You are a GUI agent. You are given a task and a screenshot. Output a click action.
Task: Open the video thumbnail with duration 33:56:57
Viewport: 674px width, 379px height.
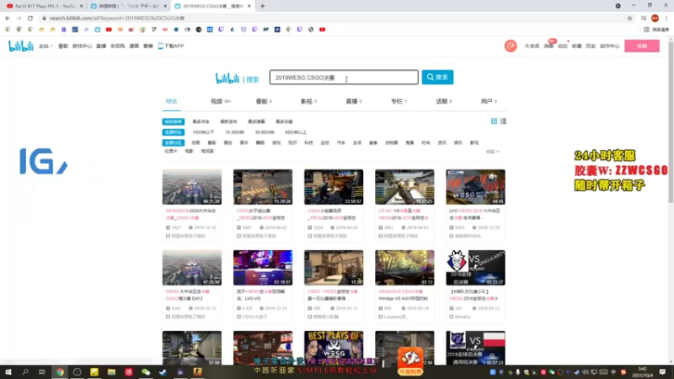coord(334,187)
